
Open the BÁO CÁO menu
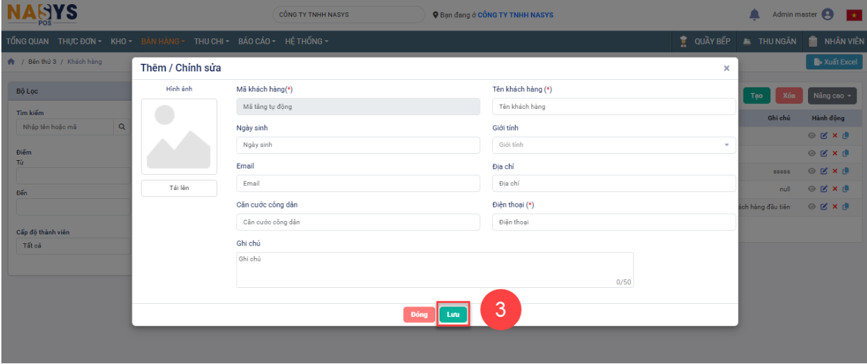257,42
